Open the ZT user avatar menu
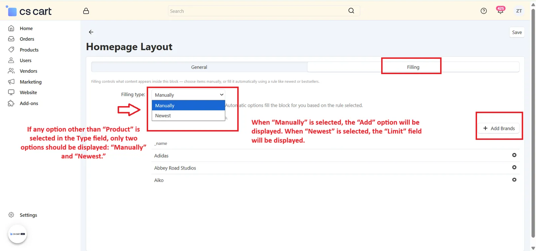This screenshot has height=251, width=536. point(519,11)
